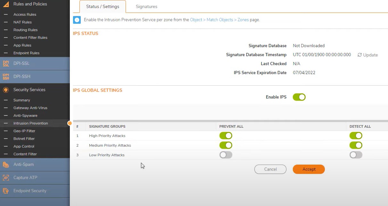This screenshot has width=388, height=206.
Task: Click the Anti-Spam sidebar icon
Action: [6, 165]
